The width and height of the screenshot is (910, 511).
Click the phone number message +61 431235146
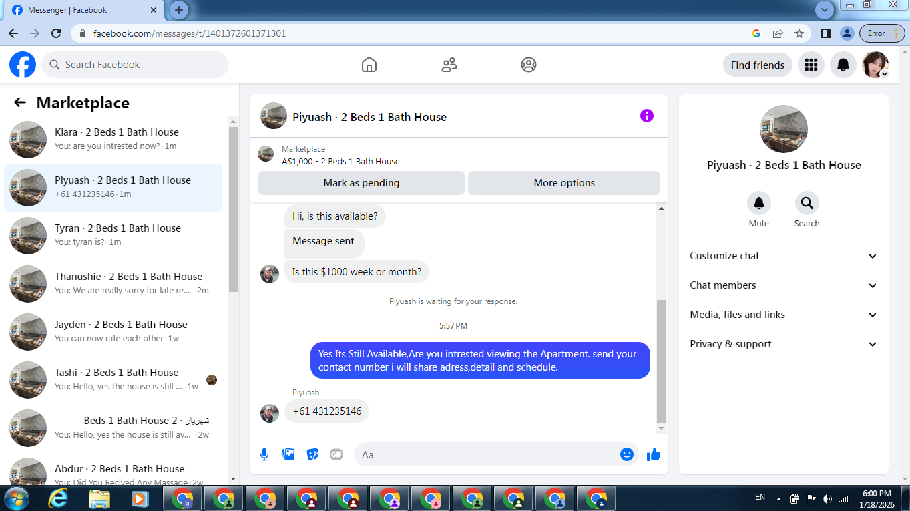pos(326,411)
